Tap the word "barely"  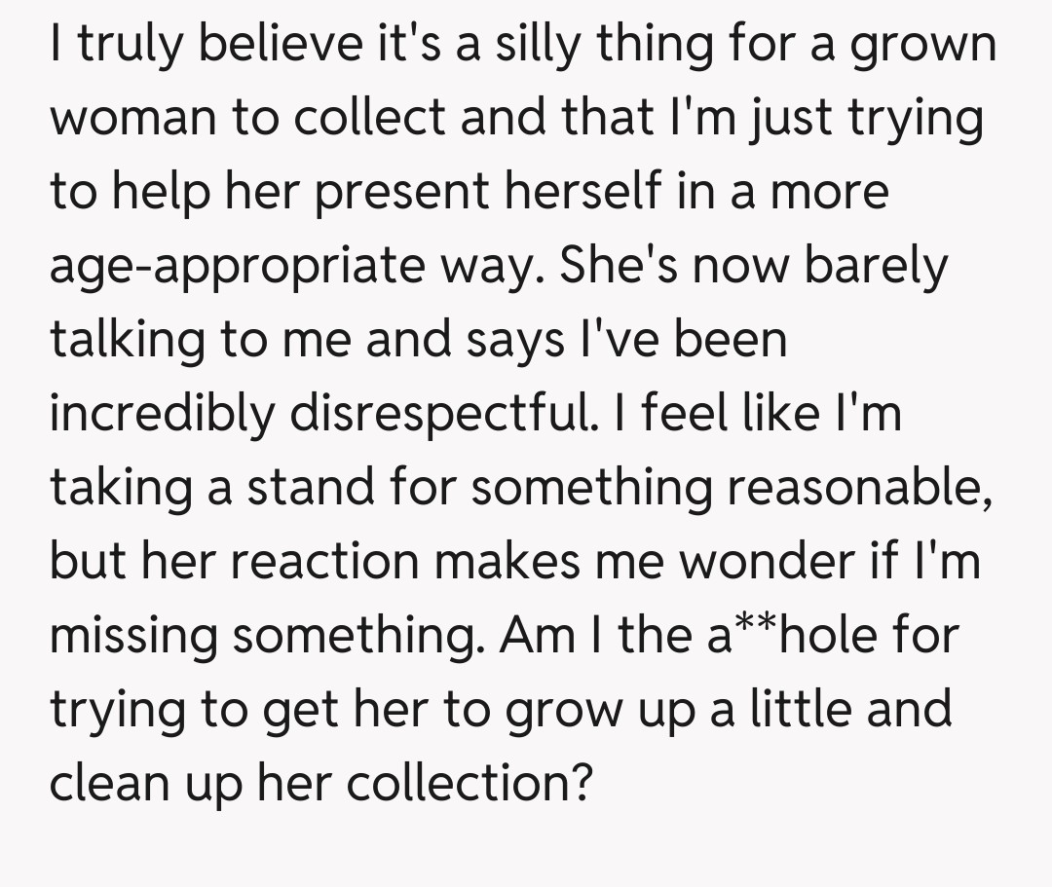click(875, 266)
